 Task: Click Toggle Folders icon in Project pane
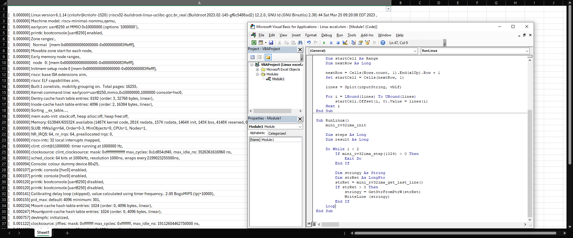(x=268, y=57)
